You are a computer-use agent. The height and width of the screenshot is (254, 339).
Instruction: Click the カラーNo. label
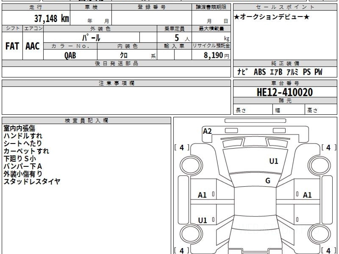pyautogui.click(x=70, y=46)
